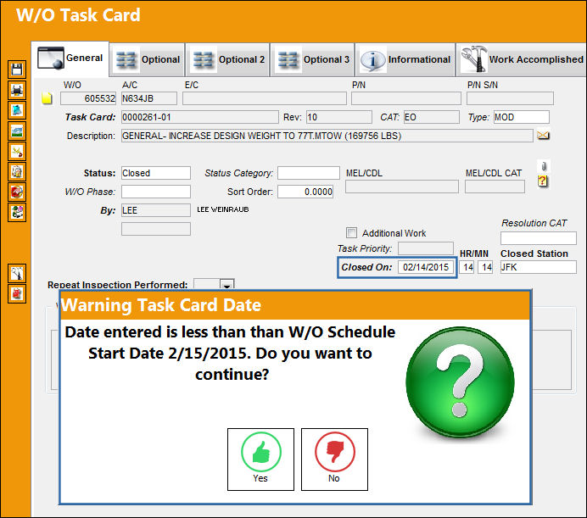Open the envelope icon beside Description
The height and width of the screenshot is (518, 587).
click(x=543, y=135)
